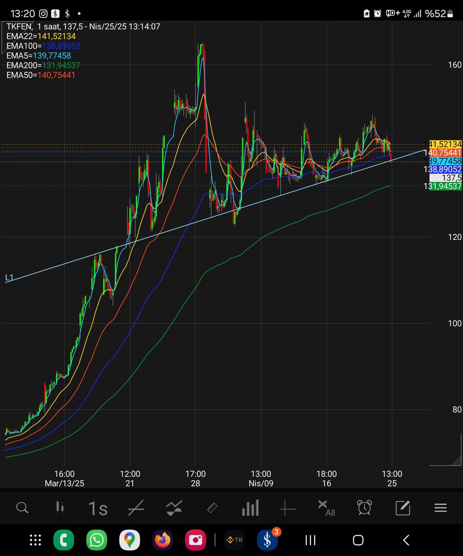
Task: Click the orange 140,75441 price tag
Action: click(445, 152)
